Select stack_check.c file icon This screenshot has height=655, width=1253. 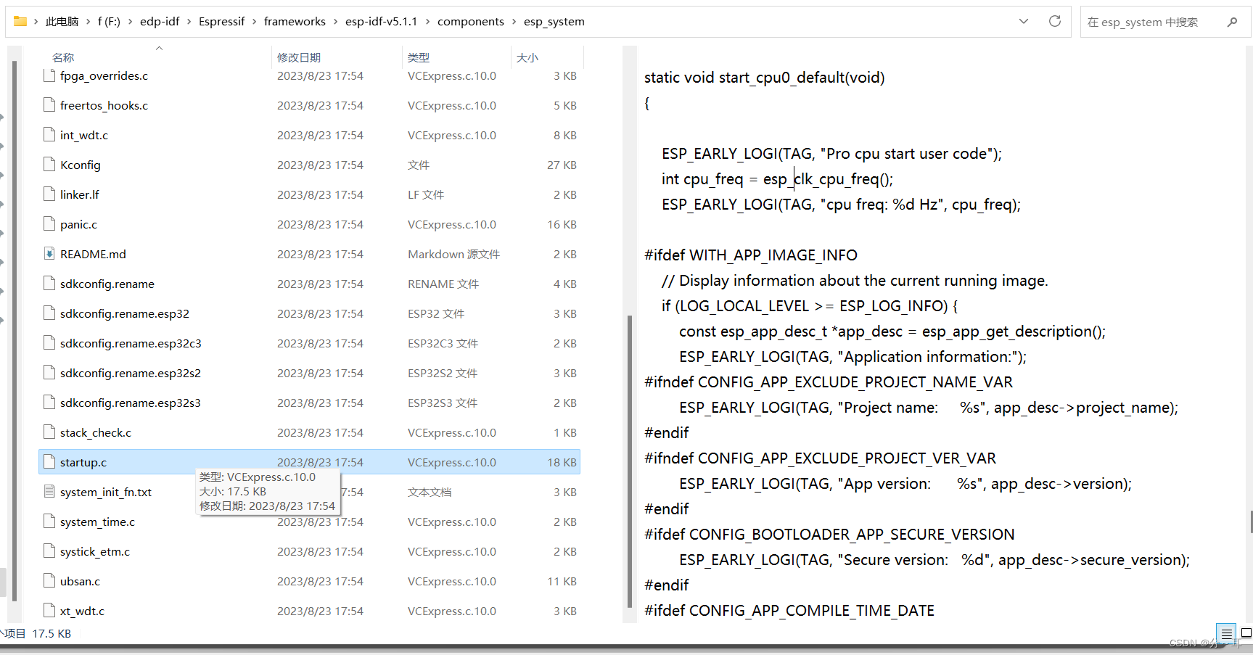click(x=49, y=432)
